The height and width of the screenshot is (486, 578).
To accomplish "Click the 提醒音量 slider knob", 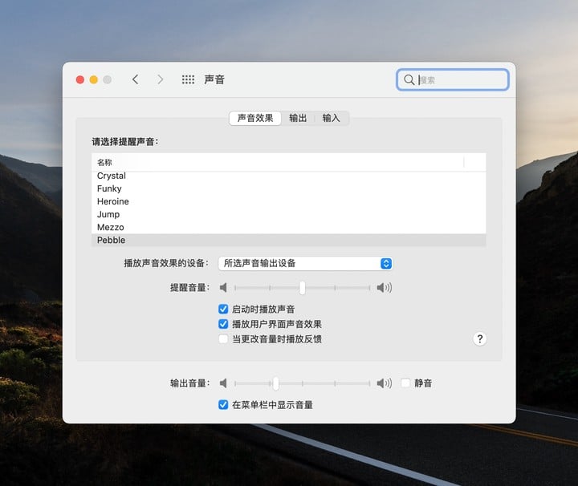I will 302,287.
